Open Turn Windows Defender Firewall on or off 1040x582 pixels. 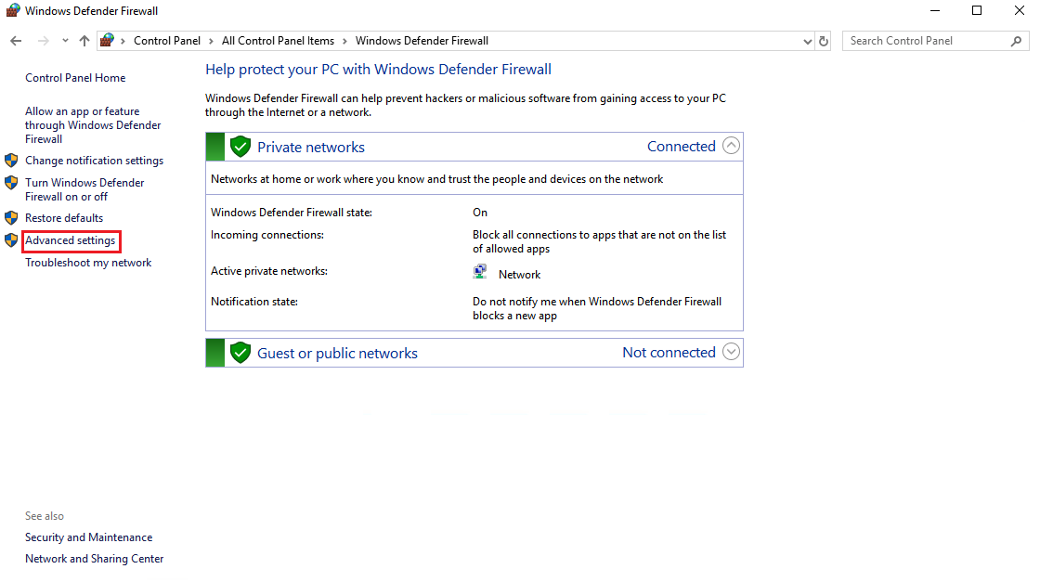coord(84,189)
